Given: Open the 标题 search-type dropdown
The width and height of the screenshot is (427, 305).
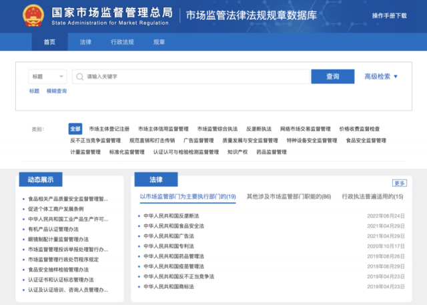Looking at the screenshot, I should (x=47, y=77).
